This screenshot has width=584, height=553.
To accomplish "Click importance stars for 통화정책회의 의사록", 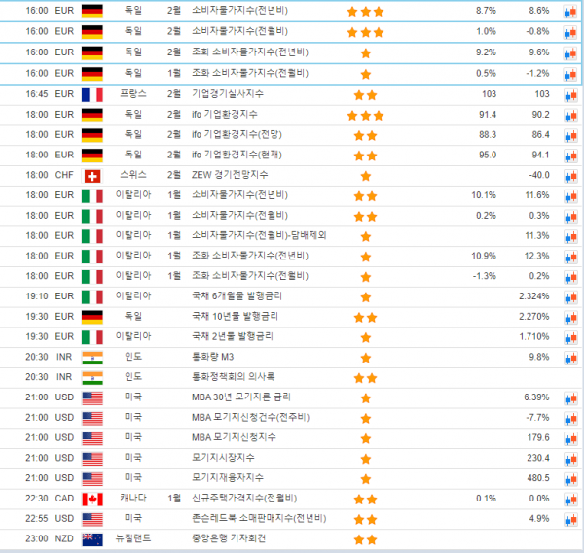I will [365, 377].
